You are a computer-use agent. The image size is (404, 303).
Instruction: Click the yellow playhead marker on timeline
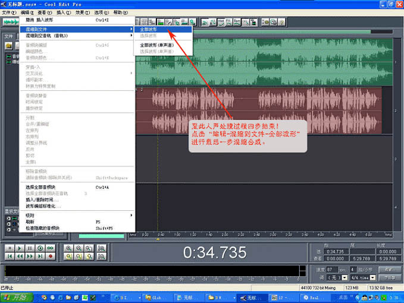158,239
